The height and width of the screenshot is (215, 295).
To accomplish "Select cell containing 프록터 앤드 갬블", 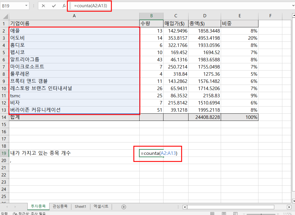I will pos(74,81).
